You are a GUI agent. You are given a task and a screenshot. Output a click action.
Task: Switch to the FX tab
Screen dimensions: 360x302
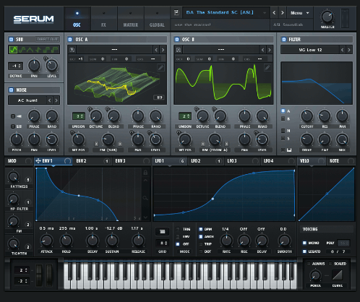[x=103, y=19]
